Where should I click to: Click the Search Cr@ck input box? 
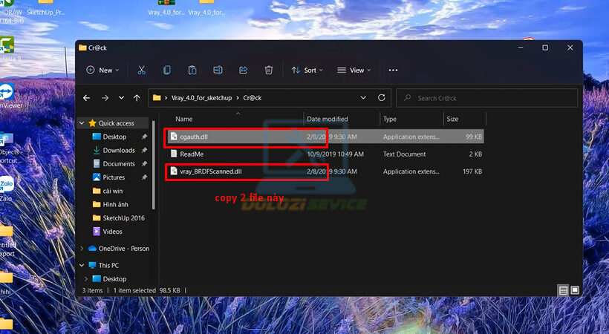(490, 97)
